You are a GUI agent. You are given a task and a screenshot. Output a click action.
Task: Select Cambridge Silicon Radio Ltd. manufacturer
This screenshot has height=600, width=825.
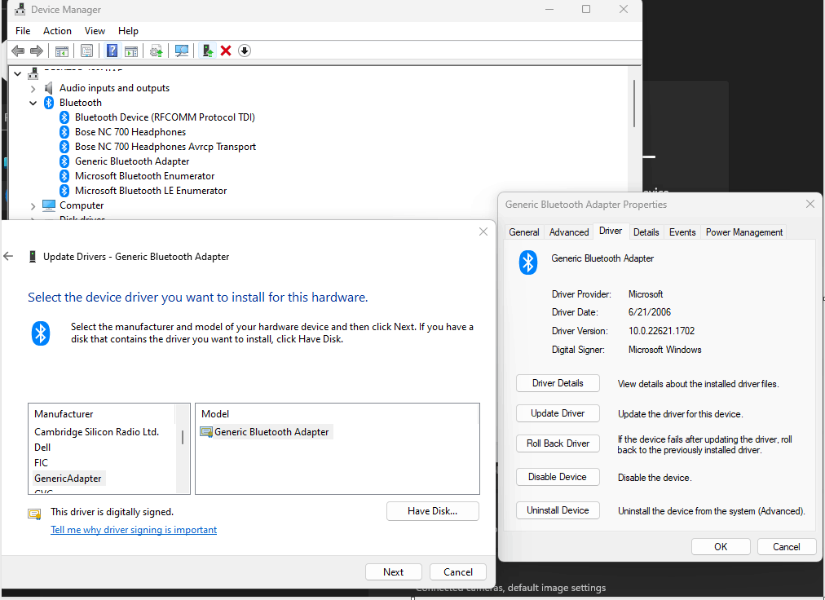click(x=97, y=431)
